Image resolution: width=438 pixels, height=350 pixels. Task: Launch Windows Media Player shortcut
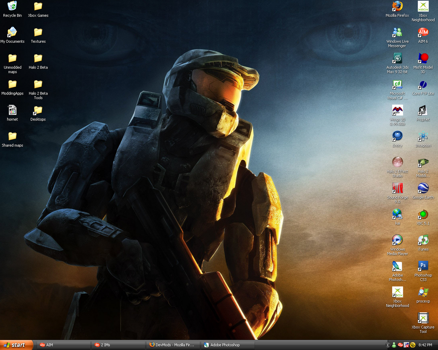[397, 245]
